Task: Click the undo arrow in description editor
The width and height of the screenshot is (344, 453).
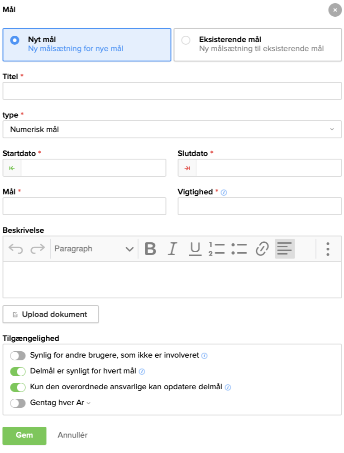Action: 15,249
